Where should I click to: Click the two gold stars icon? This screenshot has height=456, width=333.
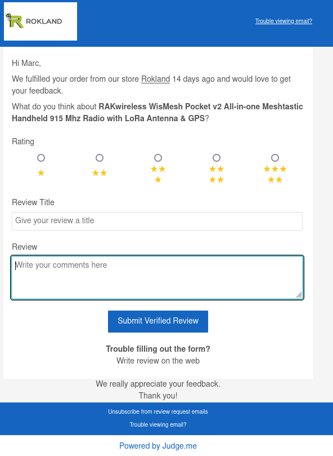point(100,173)
